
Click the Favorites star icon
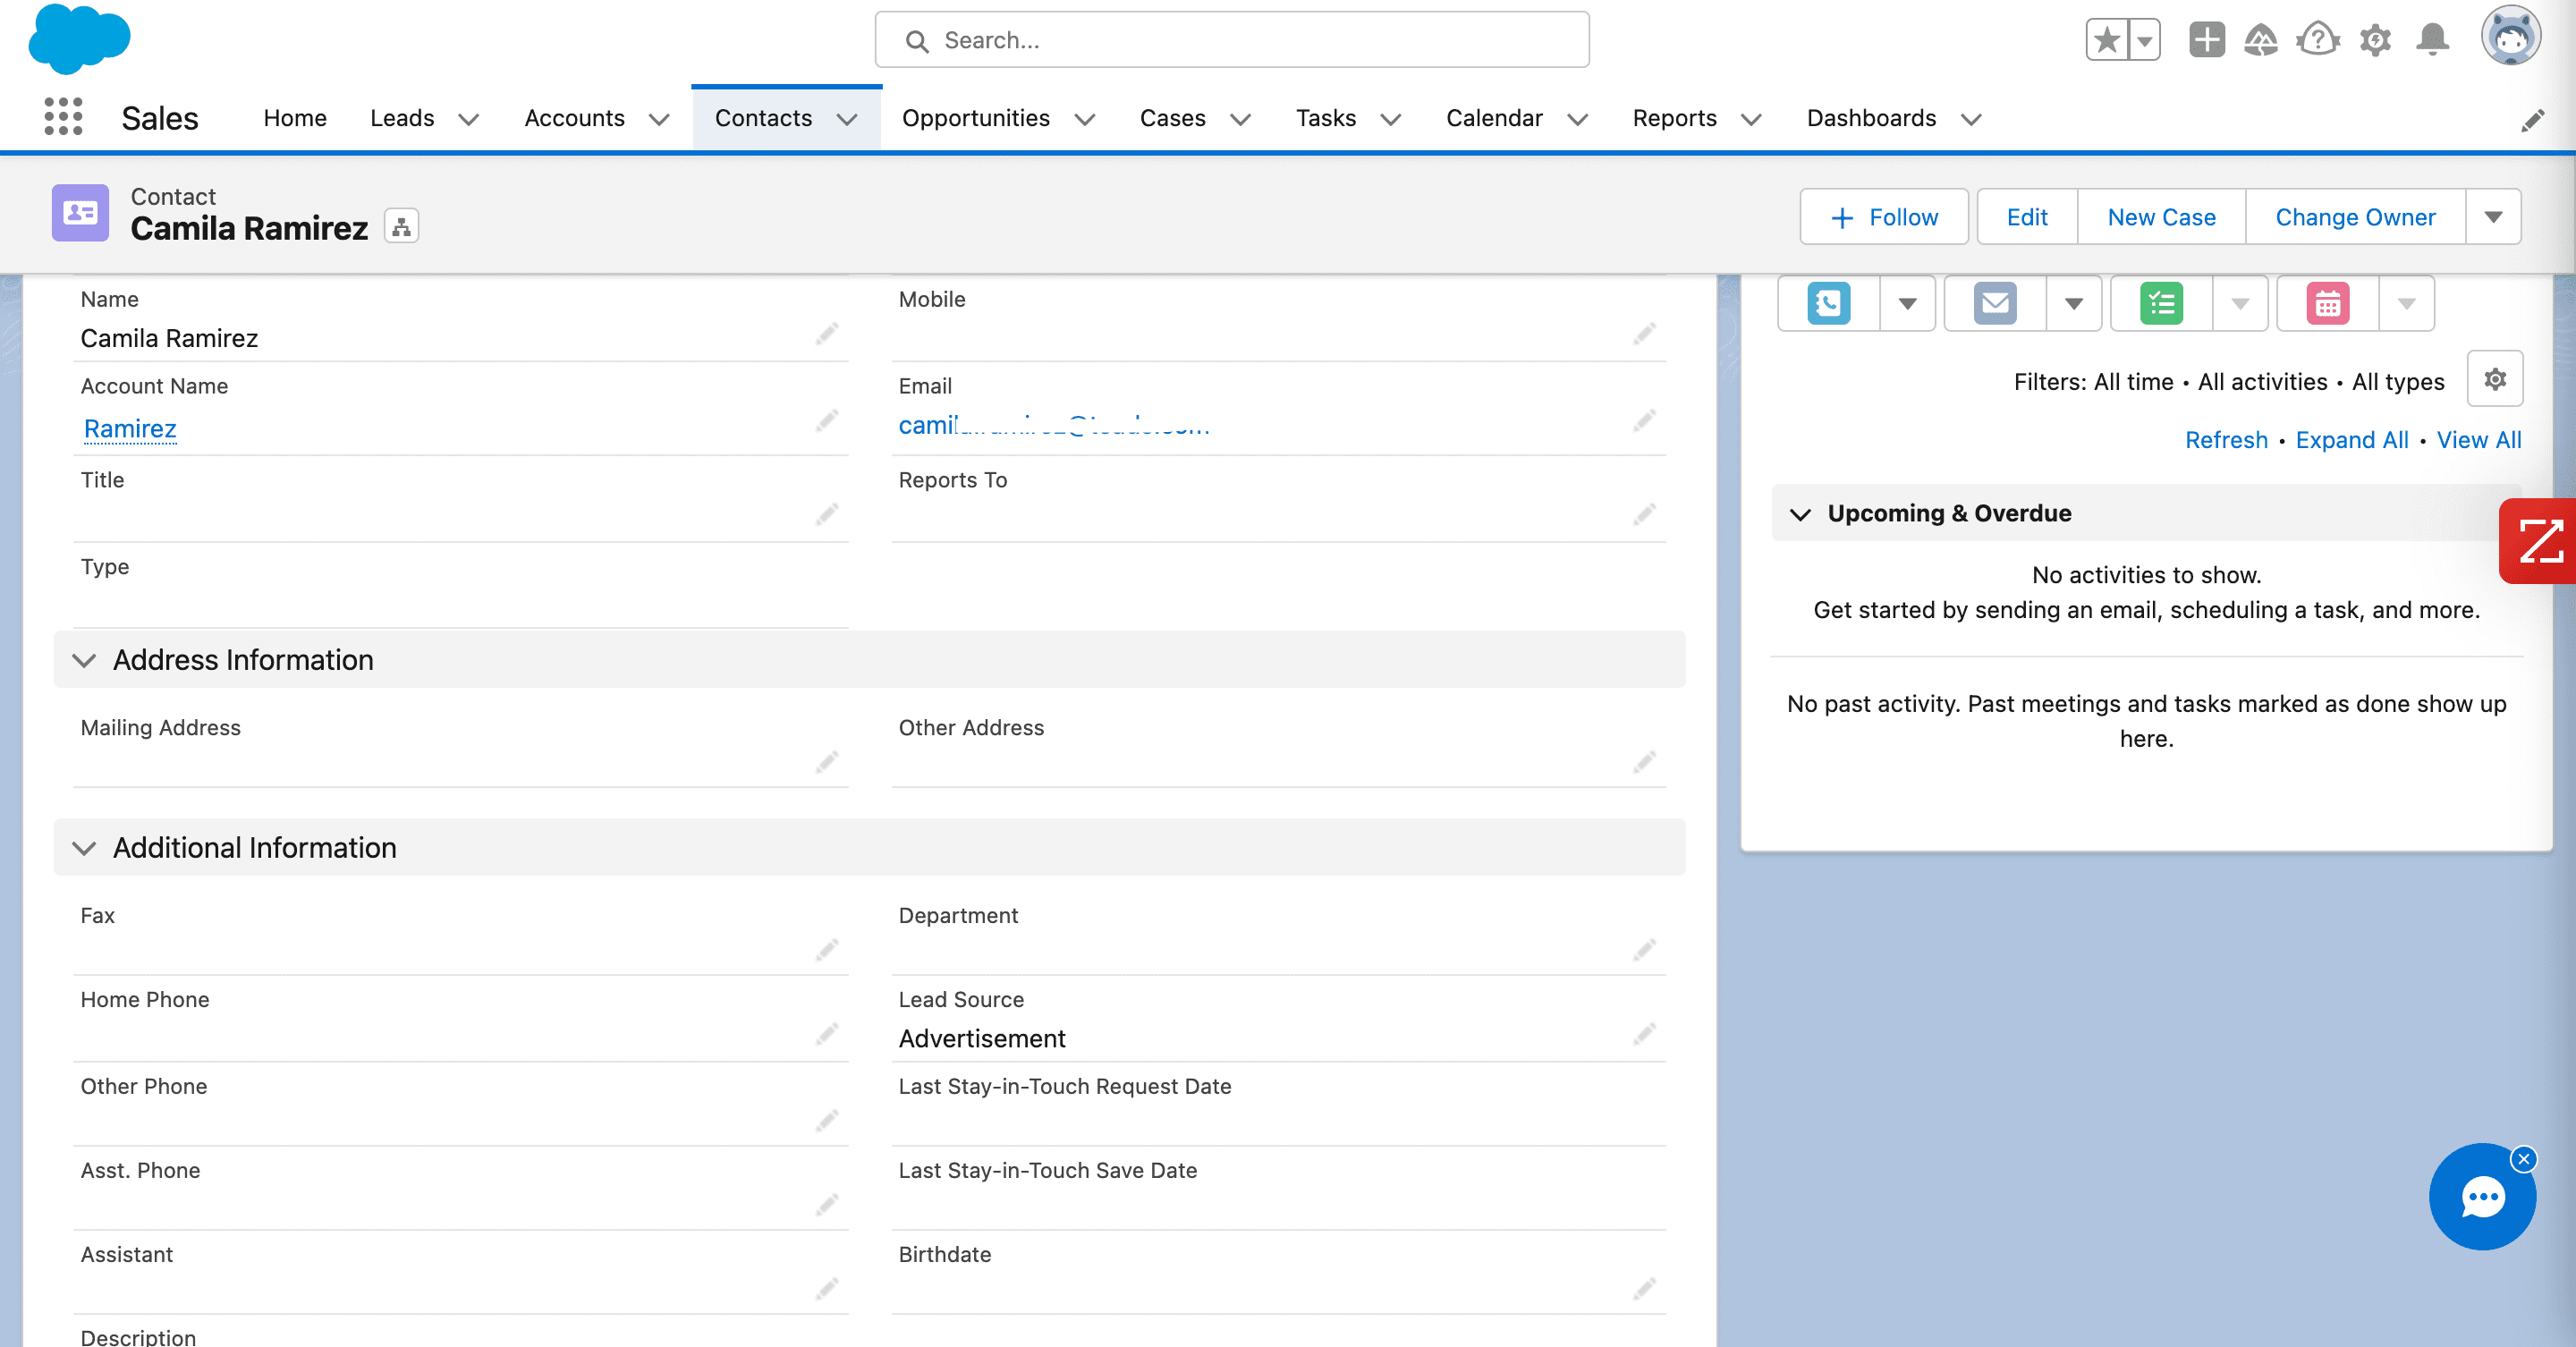click(x=2107, y=40)
